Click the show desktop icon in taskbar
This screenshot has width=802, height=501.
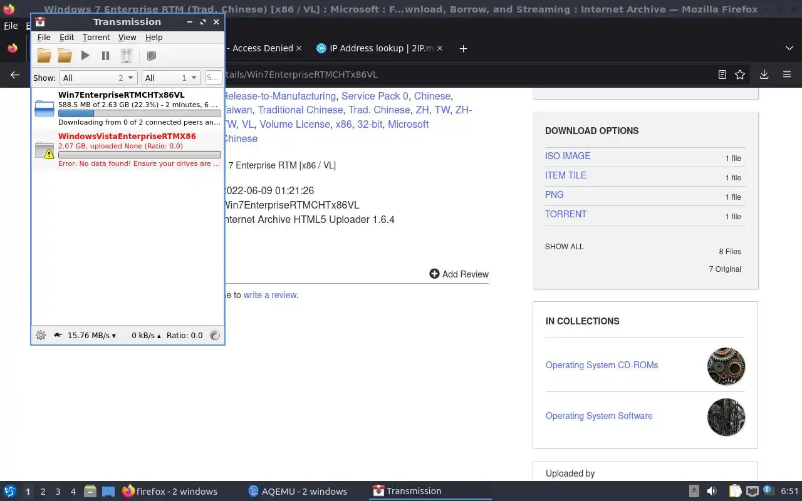pyautogui.click(x=108, y=491)
